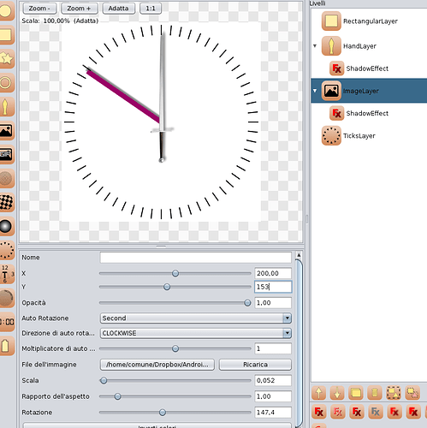Collapse the ImageLayer tree node
The height and width of the screenshot is (428, 427).
[315, 91]
